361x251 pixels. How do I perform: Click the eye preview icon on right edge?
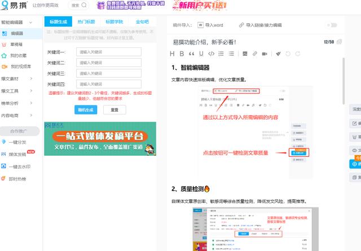click(x=355, y=151)
